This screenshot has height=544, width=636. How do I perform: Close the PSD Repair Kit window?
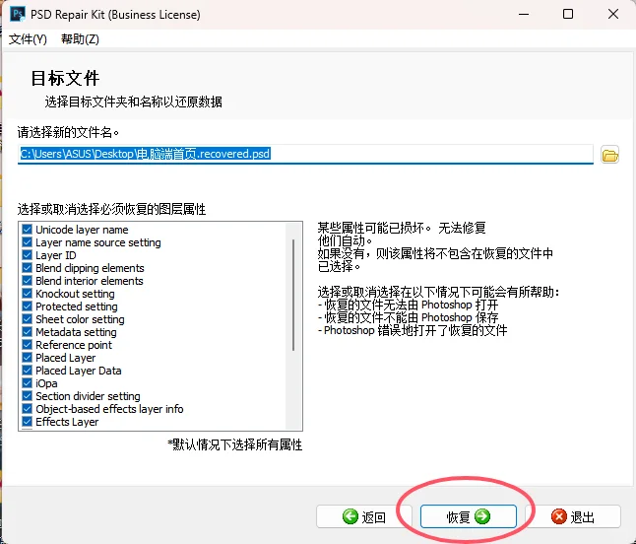pyautogui.click(x=613, y=14)
